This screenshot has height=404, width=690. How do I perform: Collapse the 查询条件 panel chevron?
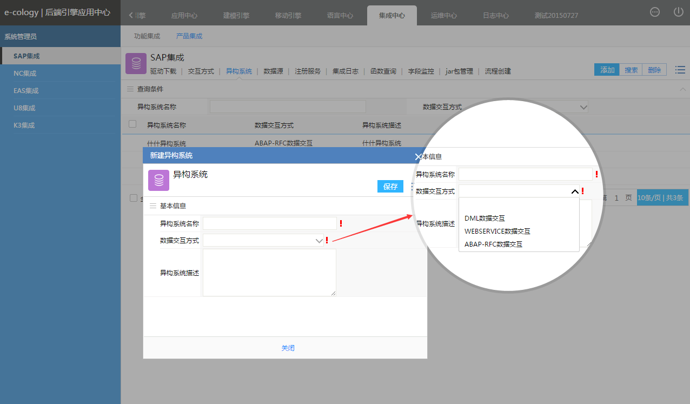[683, 89]
